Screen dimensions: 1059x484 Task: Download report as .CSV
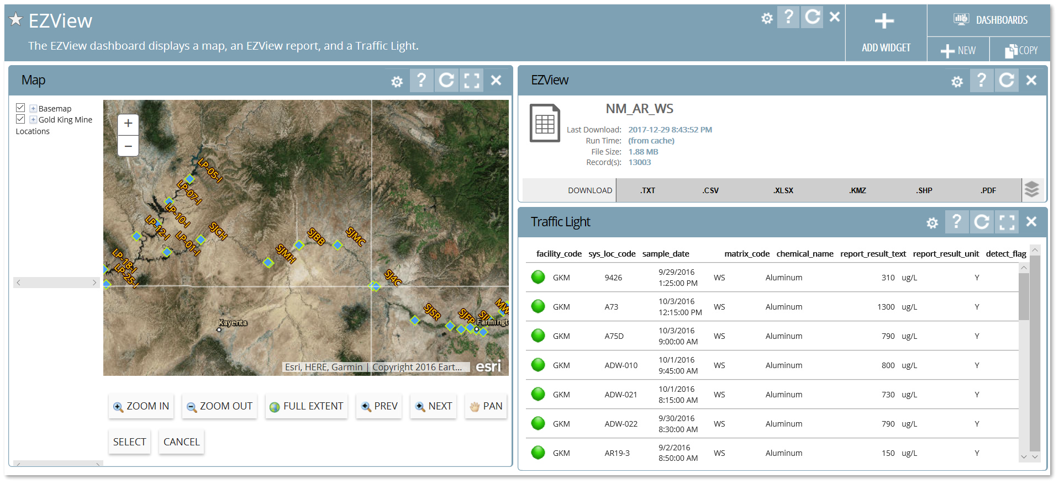(x=711, y=190)
